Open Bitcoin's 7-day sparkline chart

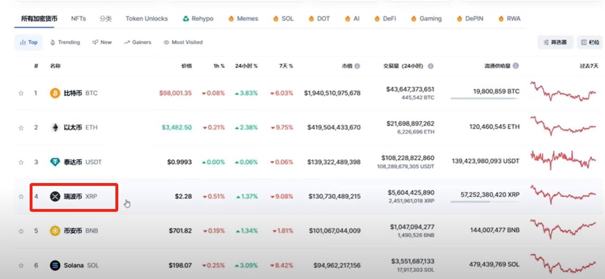[563, 91]
